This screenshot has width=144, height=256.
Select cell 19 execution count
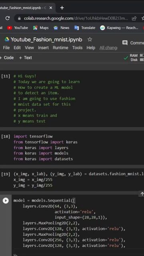tap(6, 174)
